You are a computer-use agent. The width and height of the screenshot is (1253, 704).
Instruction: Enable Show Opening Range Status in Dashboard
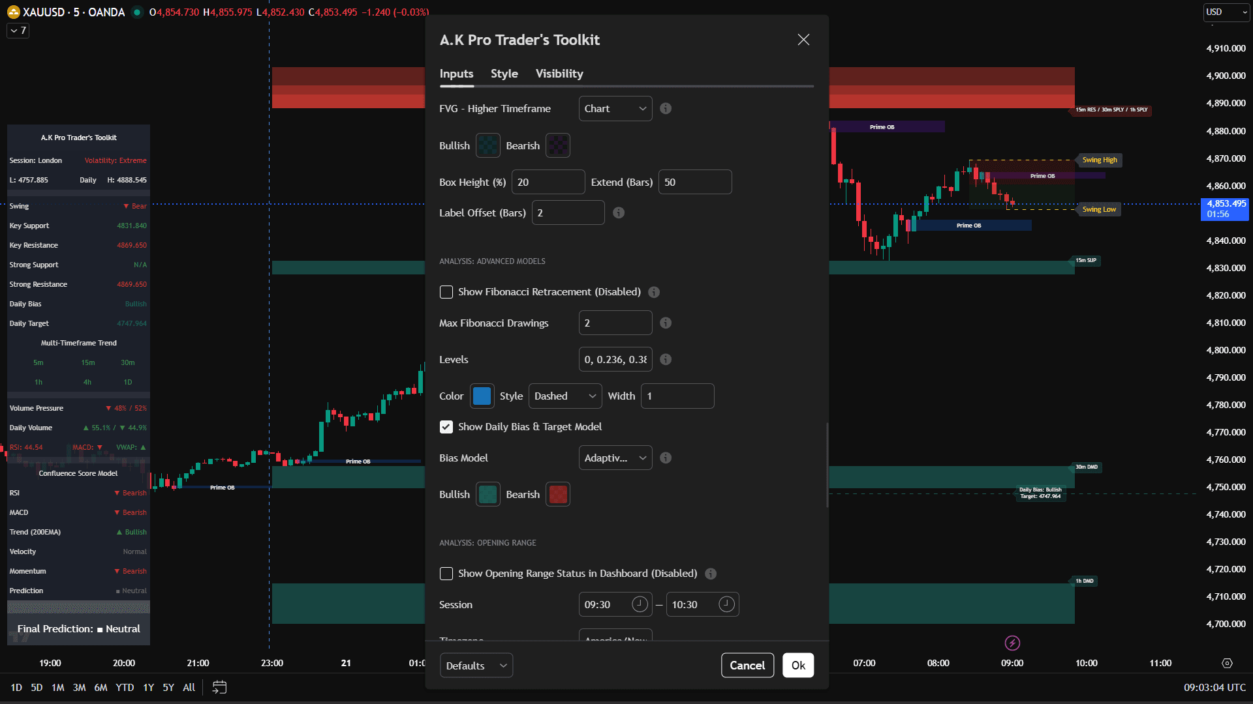(446, 574)
